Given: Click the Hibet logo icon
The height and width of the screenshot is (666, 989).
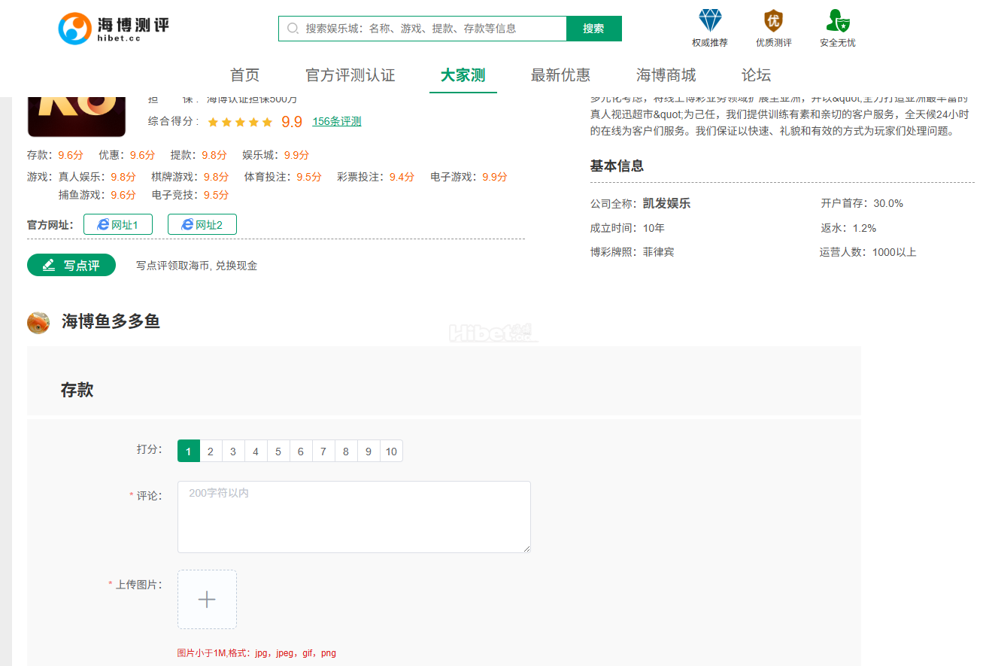Looking at the screenshot, I should coord(74,29).
